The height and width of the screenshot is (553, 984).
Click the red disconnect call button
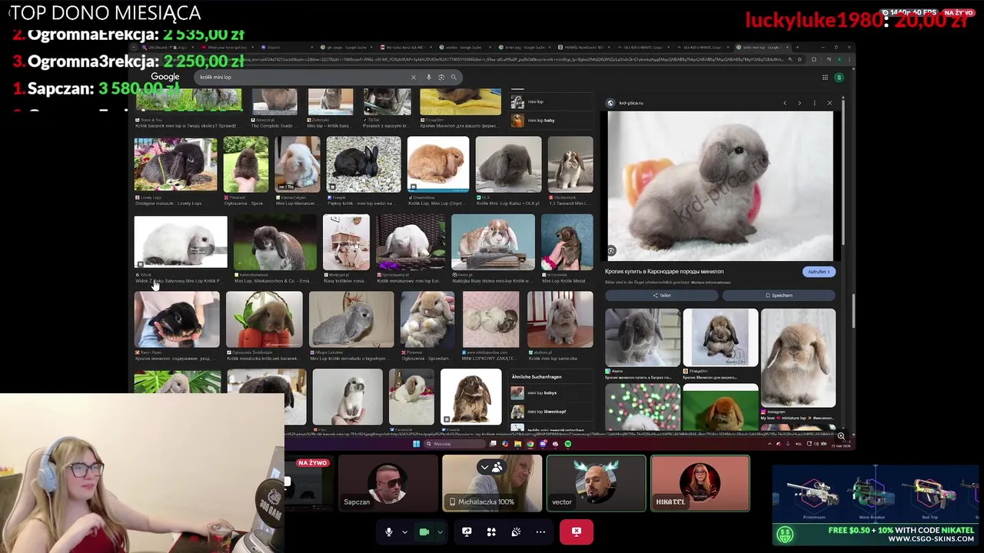[x=577, y=531]
